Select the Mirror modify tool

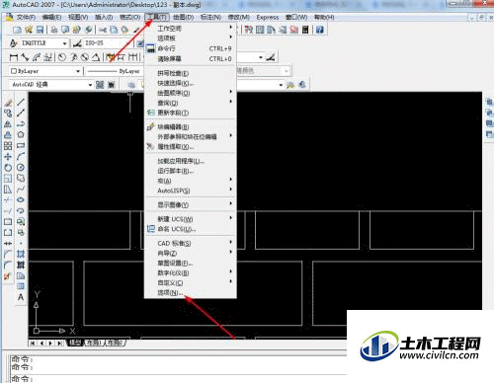8,124
